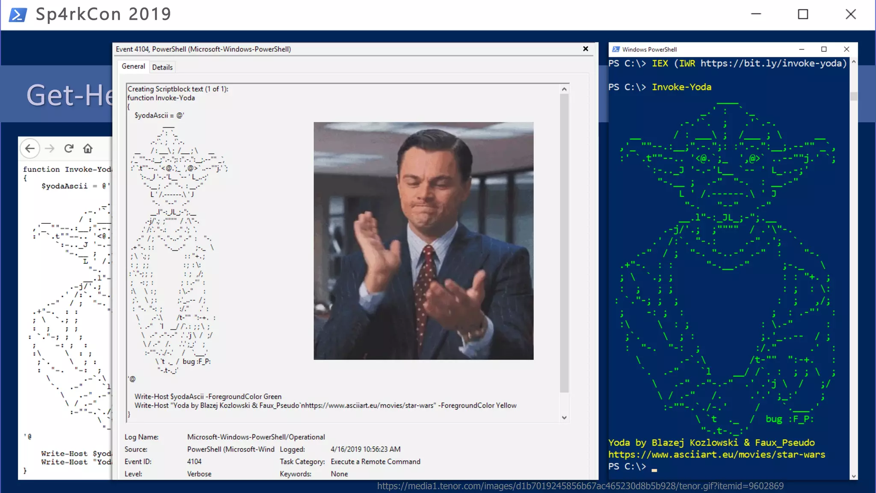Click the event description scrollbar thumb
Image resolution: width=876 pixels, height=493 pixels.
[x=564, y=243]
